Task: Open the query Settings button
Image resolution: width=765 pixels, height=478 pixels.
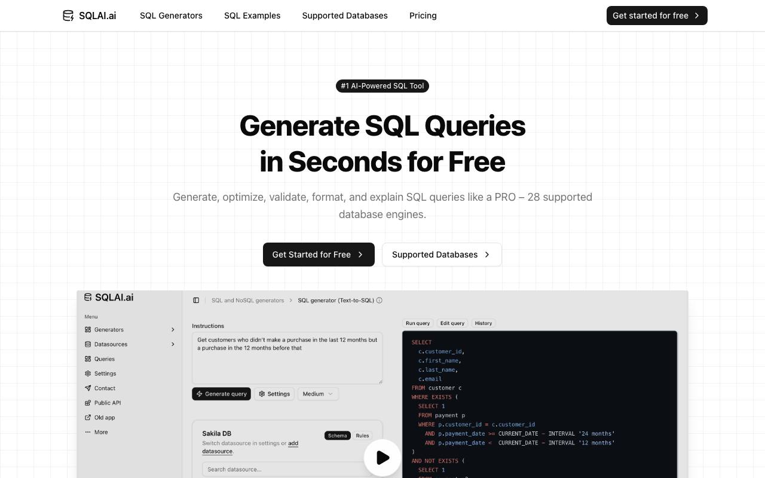Action: (274, 394)
